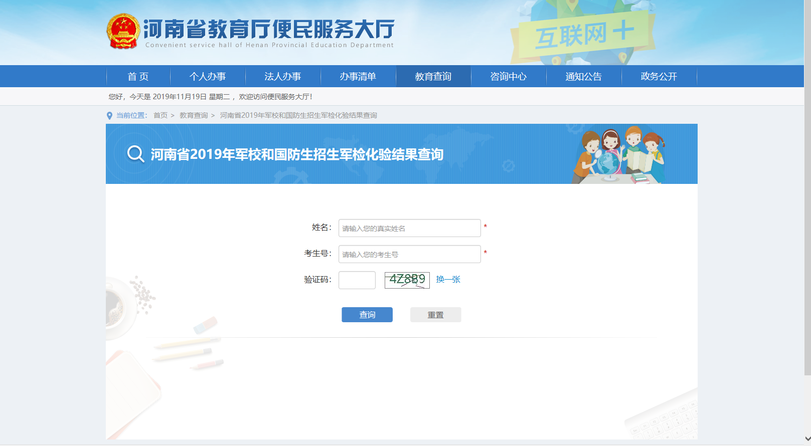This screenshot has height=446, width=811.
Task: Open the 个人办事 menu item
Action: (208, 77)
